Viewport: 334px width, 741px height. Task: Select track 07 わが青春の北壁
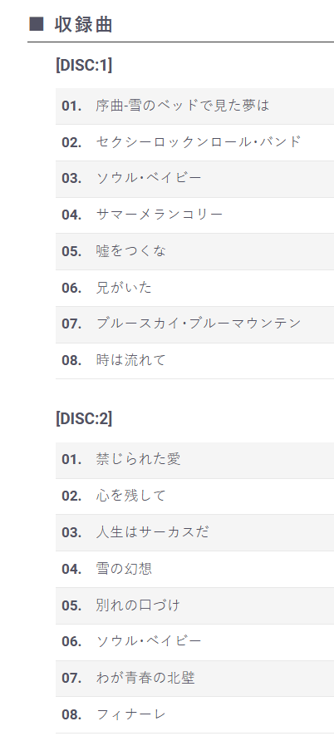(194, 678)
